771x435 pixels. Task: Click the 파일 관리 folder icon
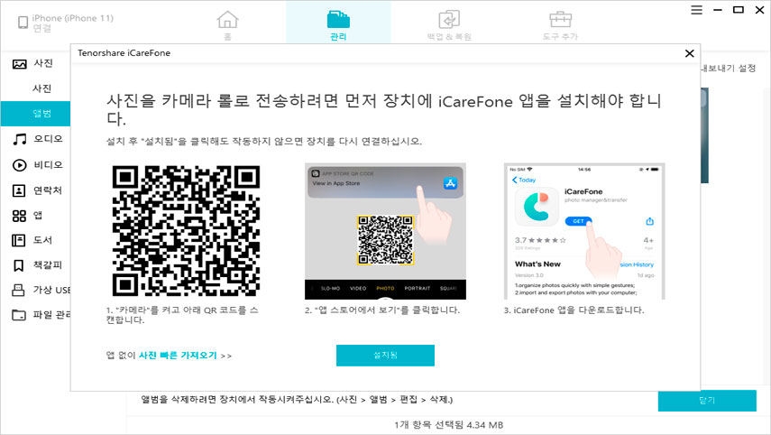point(19,315)
